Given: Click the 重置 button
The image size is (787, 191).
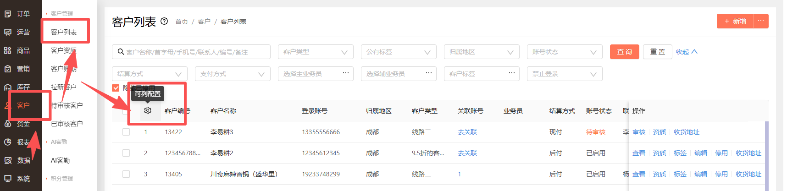Looking at the screenshot, I should pos(658,52).
